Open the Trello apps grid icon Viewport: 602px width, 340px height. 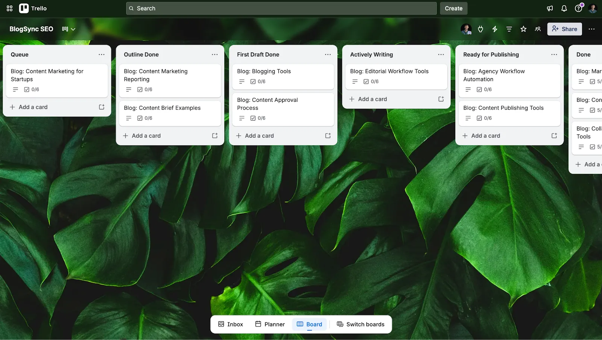[9, 8]
